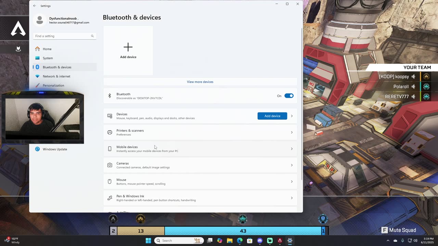The image size is (438, 246).
Task: Select Bluetooth & devices in the sidebar
Action: [x=65, y=67]
